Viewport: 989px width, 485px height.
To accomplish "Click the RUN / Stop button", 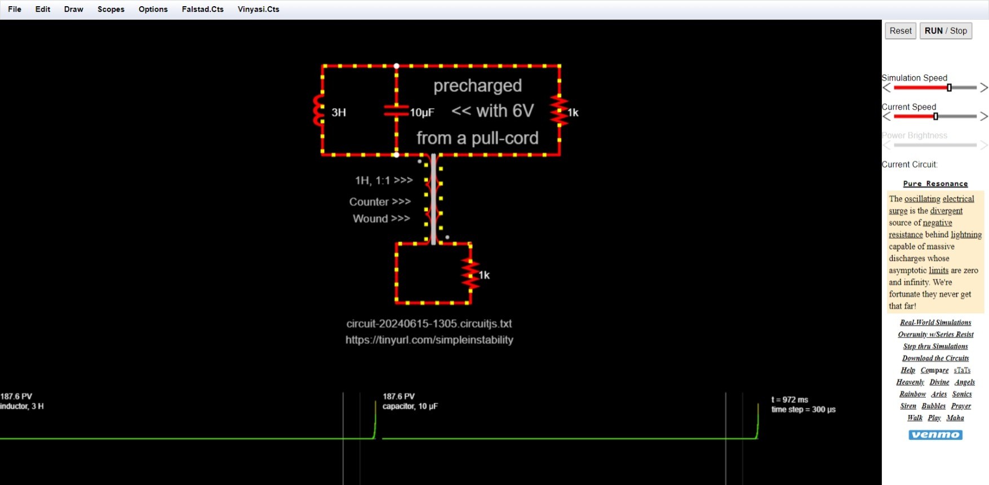I will pyautogui.click(x=946, y=31).
